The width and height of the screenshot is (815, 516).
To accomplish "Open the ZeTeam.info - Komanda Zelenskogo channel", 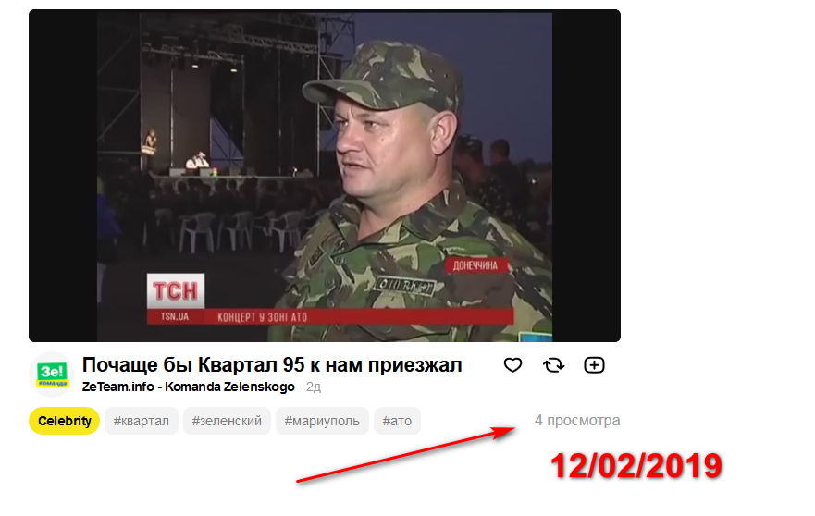I will point(188,387).
